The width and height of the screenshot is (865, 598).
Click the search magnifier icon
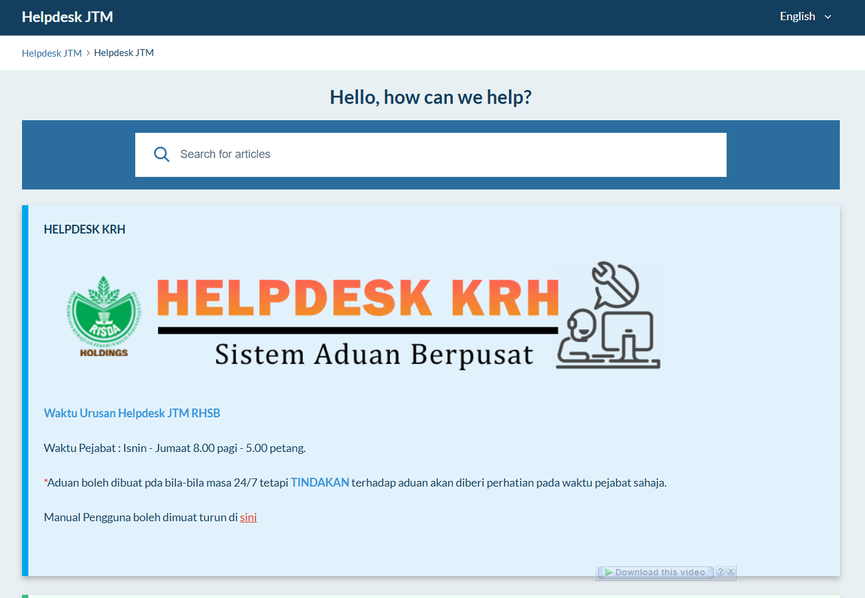pos(162,154)
